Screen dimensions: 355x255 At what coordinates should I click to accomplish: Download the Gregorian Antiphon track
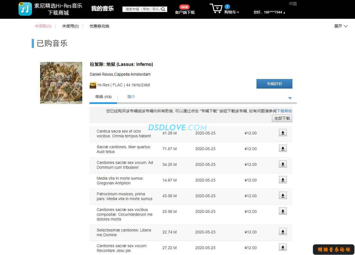(283, 180)
